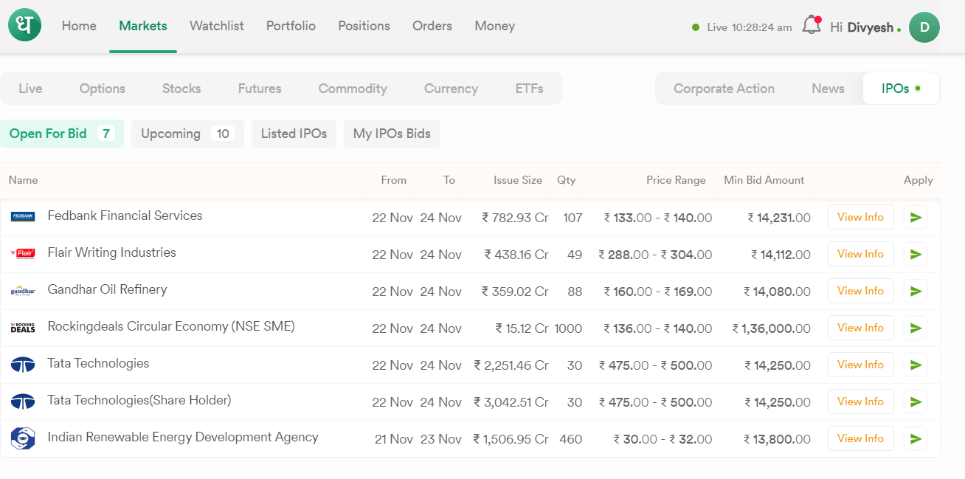The width and height of the screenshot is (965, 479).
Task: Show Upcoming IPOs
Action: click(187, 134)
